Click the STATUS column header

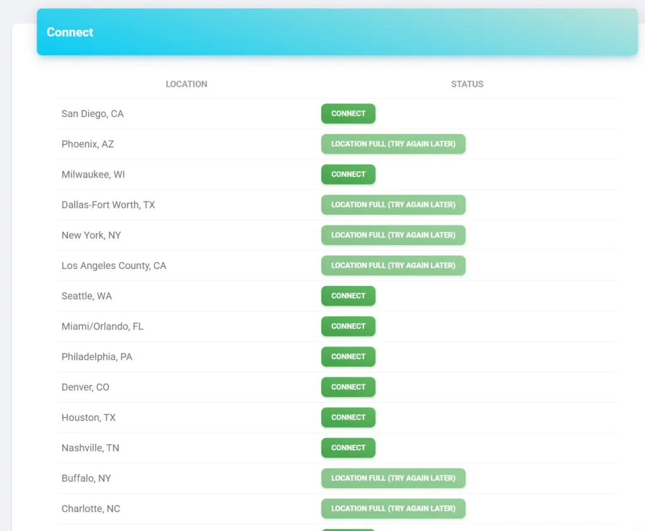(x=467, y=84)
